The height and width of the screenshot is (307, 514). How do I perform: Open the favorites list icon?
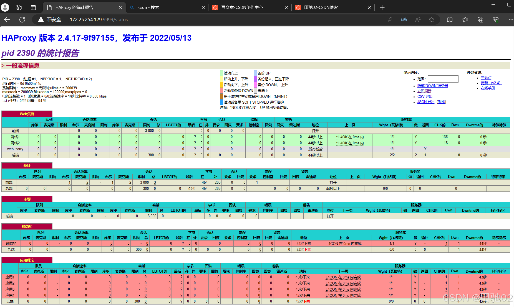coord(465,19)
